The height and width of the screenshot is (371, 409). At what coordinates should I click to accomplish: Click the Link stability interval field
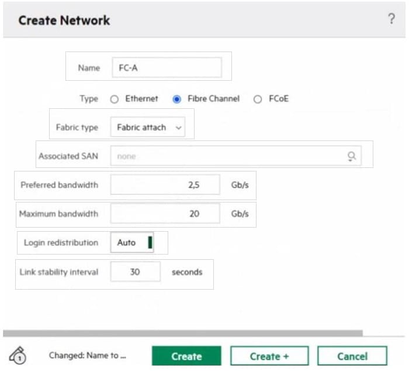pos(135,272)
